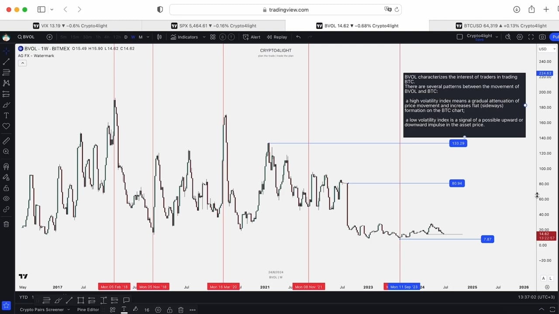
Task: Open the timeframe interval dropdown chevron
Action: click(x=148, y=37)
